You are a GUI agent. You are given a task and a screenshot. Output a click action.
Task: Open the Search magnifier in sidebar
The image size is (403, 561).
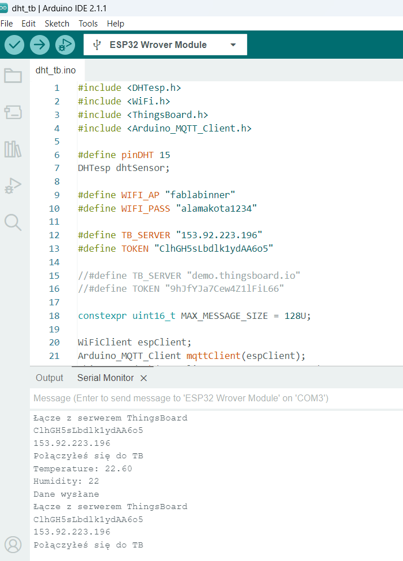(x=13, y=222)
